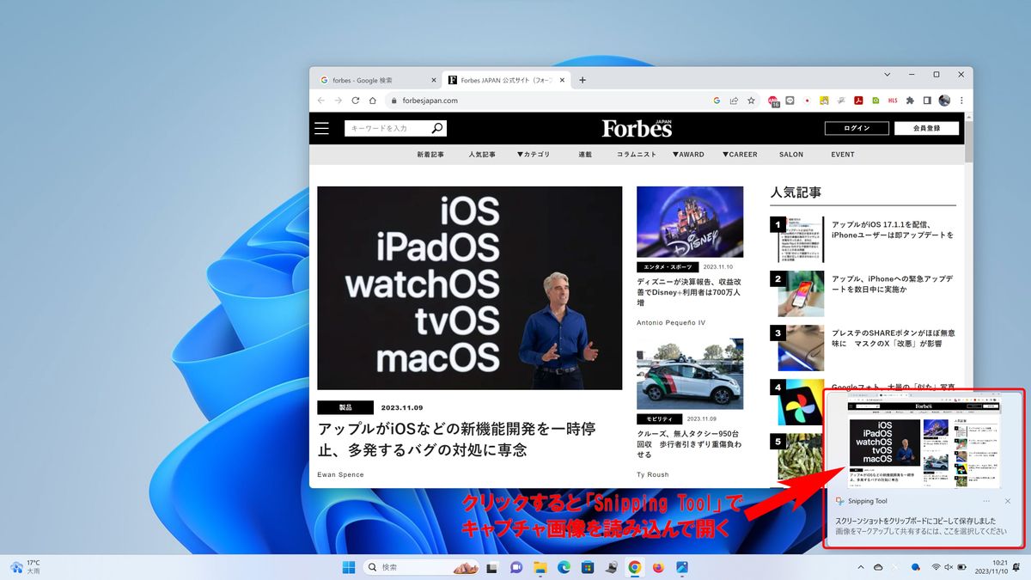The image size is (1031, 580).
Task: Open the Disney earnings article link
Action: coord(689,292)
